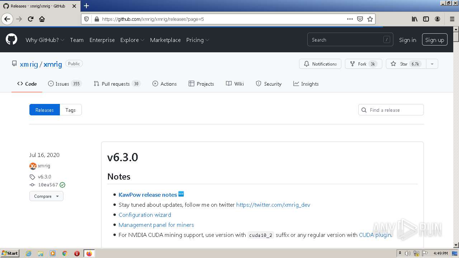Select the Releases tab button
Image resolution: width=459 pixels, height=258 pixels.
click(x=44, y=110)
